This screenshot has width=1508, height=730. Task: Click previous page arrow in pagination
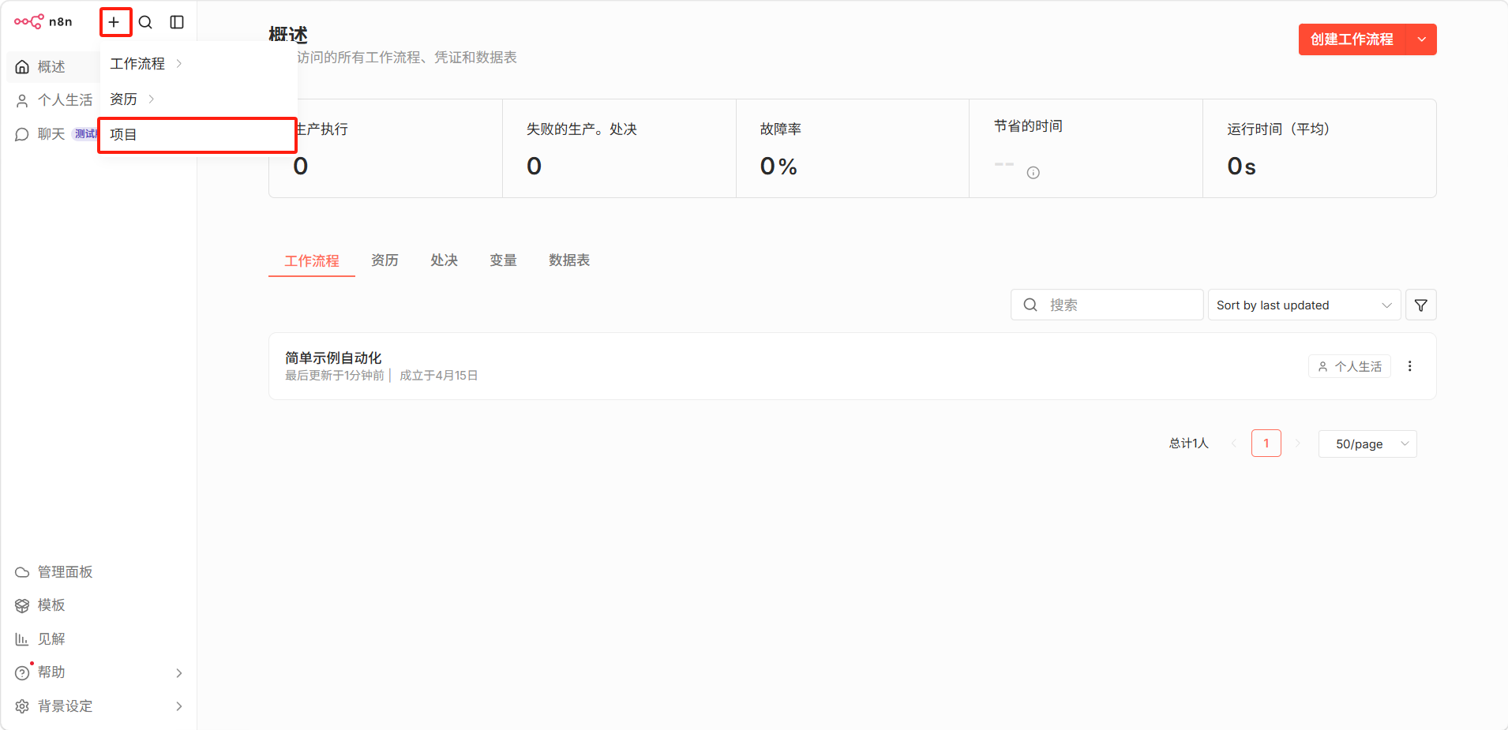[1234, 444]
